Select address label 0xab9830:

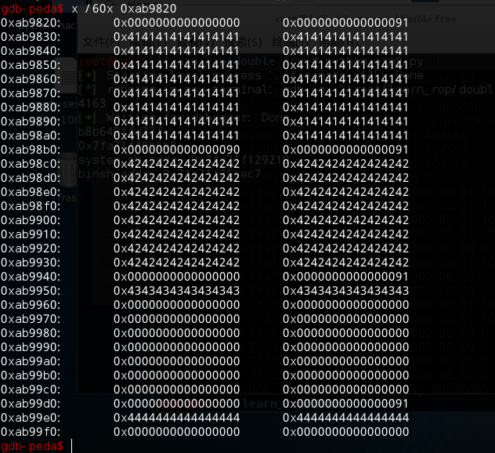(x=31, y=37)
